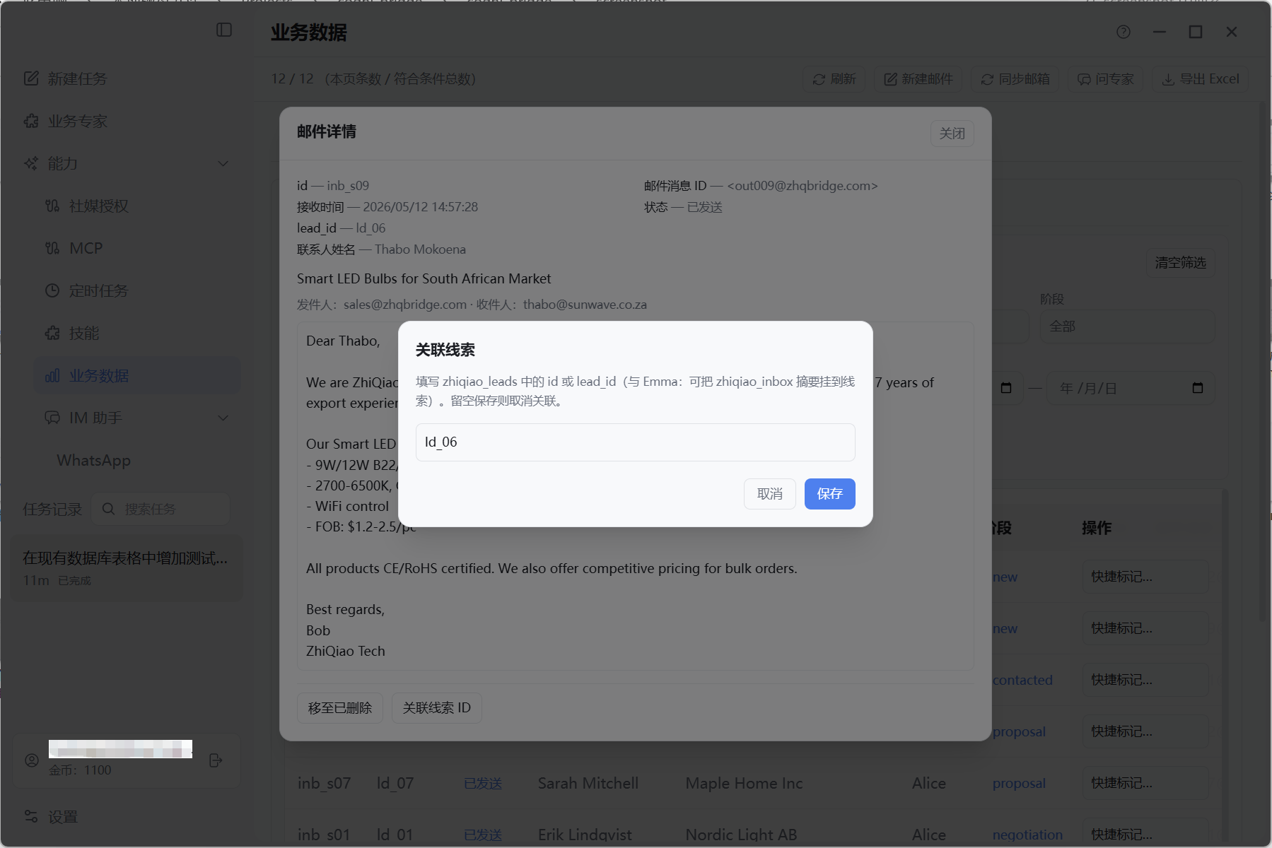Click the inb_s07 cell
The height and width of the screenshot is (848, 1272).
click(324, 783)
